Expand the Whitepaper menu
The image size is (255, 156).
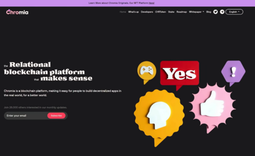196,12
